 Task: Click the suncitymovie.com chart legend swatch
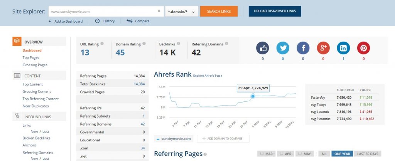pos(158,139)
